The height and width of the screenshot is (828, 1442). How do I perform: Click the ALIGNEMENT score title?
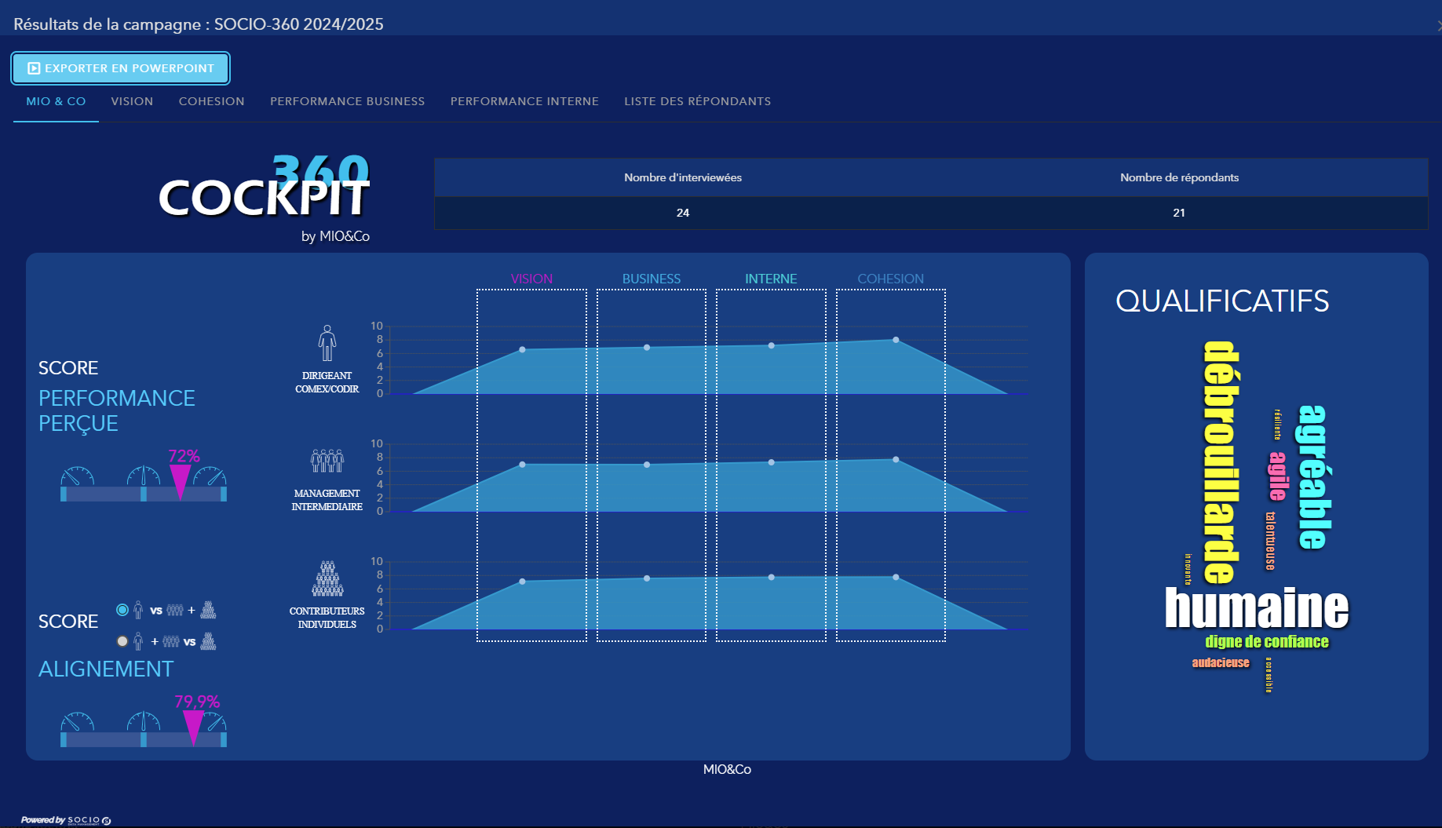[106, 669]
